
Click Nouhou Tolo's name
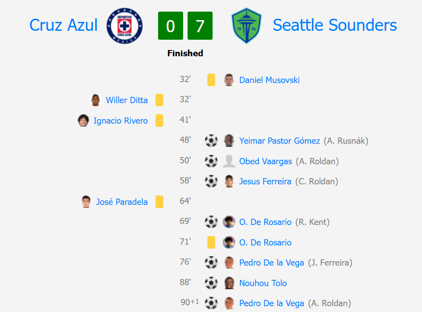click(263, 283)
